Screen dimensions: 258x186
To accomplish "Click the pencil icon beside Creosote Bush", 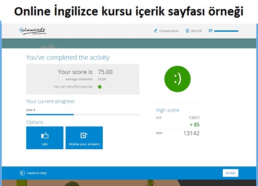I will pos(156,31).
